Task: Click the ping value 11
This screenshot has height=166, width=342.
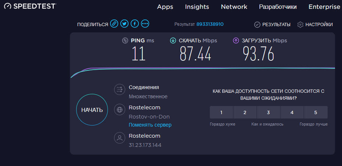Action: [x=139, y=54]
